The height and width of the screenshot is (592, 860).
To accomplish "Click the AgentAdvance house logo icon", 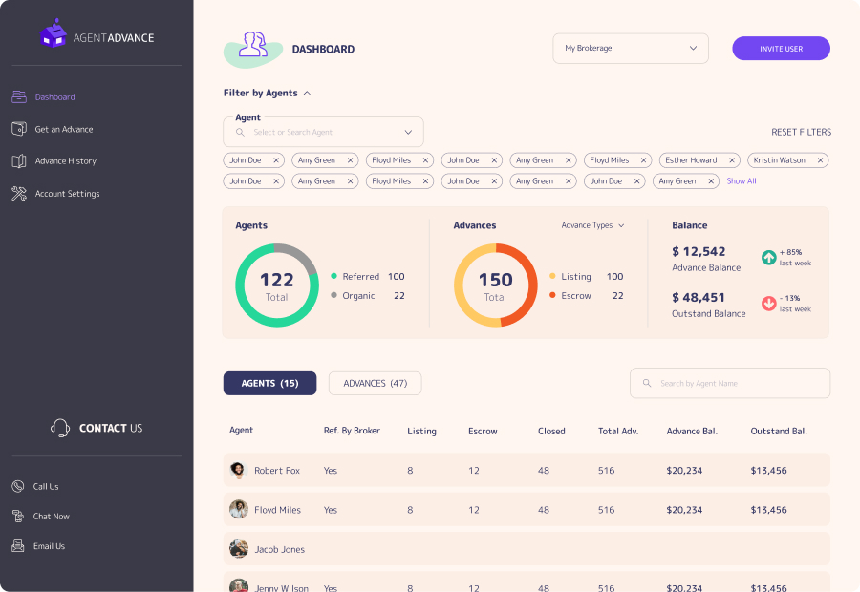I will tap(54, 33).
